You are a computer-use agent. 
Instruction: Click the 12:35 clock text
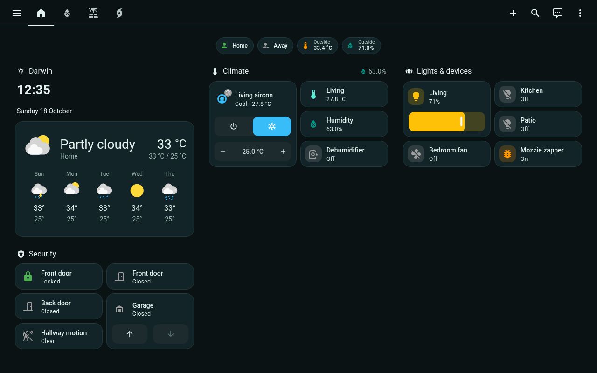pos(34,90)
